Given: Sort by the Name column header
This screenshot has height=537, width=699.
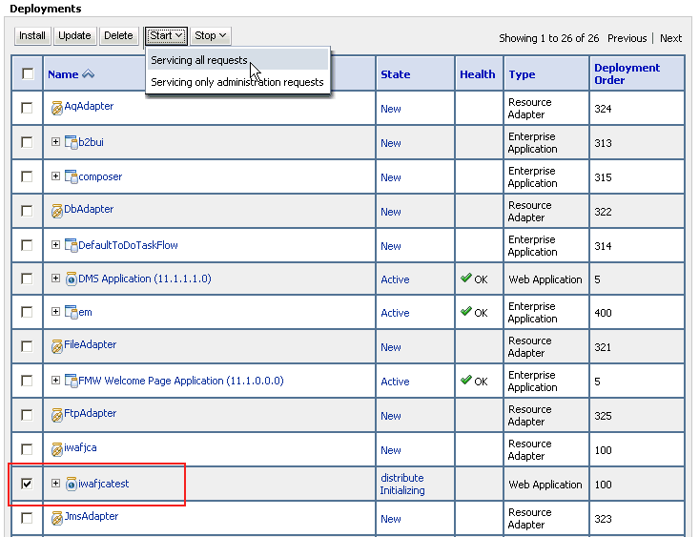Looking at the screenshot, I should pyautogui.click(x=63, y=74).
